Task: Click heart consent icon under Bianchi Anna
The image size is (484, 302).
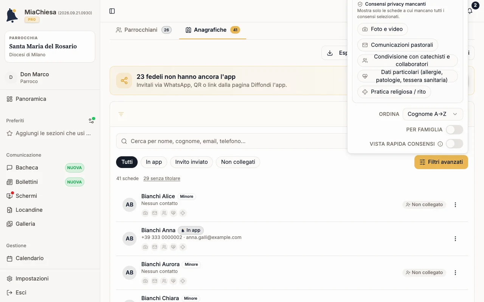Action: [x=174, y=247]
